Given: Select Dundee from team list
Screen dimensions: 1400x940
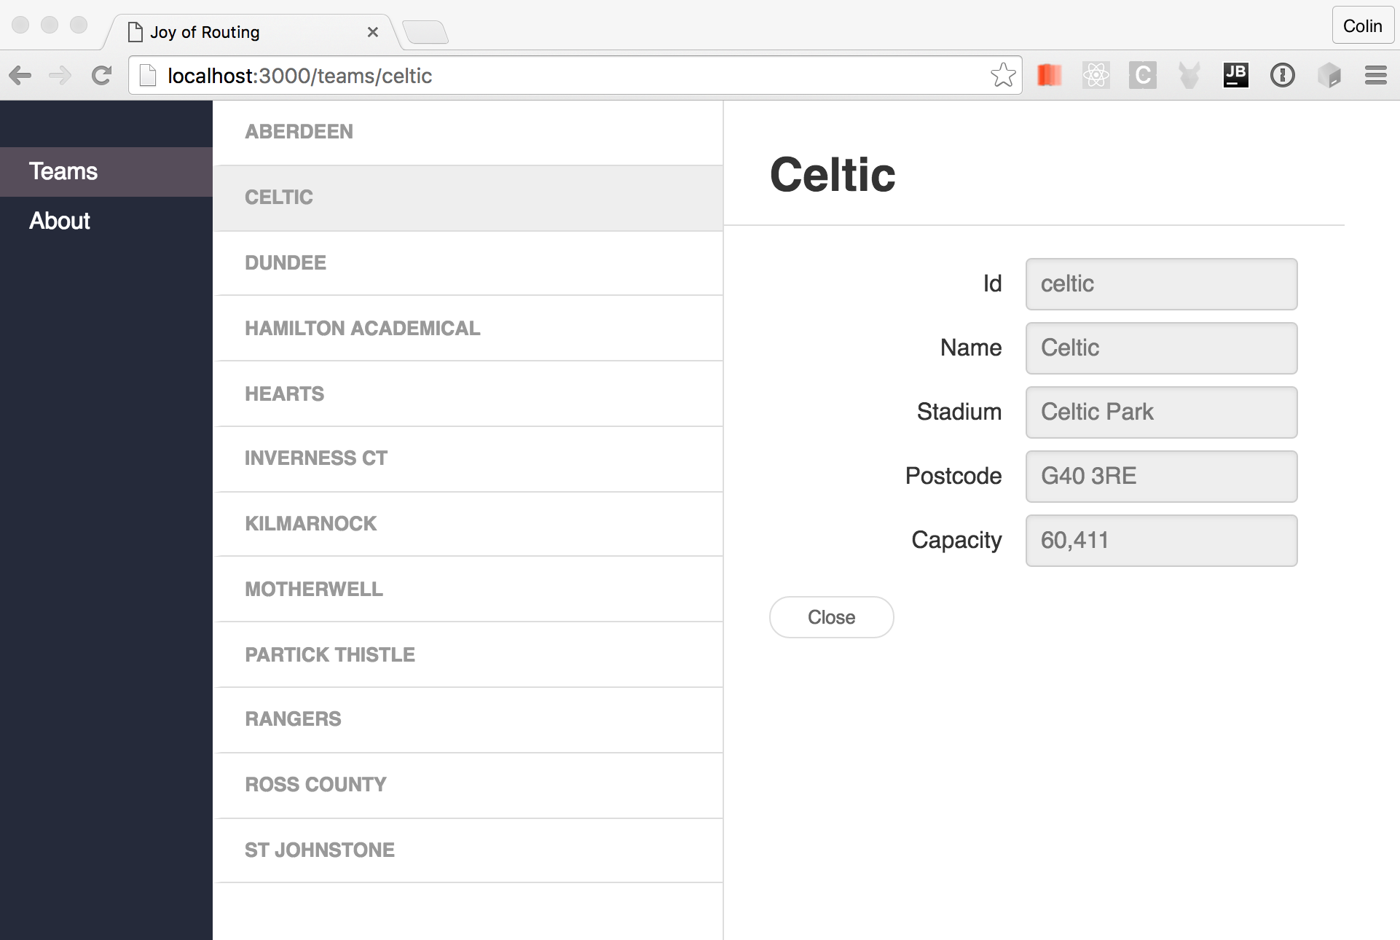Looking at the screenshot, I should 468,264.
